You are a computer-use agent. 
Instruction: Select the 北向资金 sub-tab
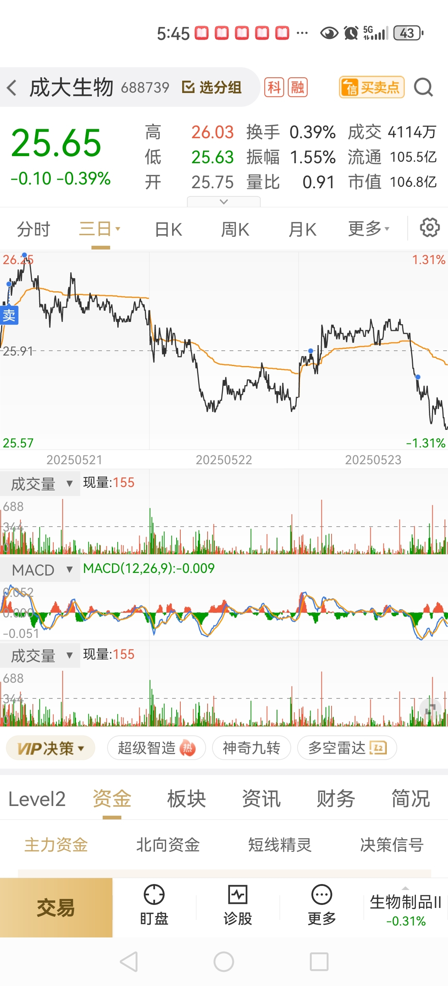coord(168,845)
